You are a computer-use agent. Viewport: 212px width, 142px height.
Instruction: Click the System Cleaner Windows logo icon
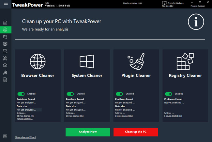[x=87, y=62]
